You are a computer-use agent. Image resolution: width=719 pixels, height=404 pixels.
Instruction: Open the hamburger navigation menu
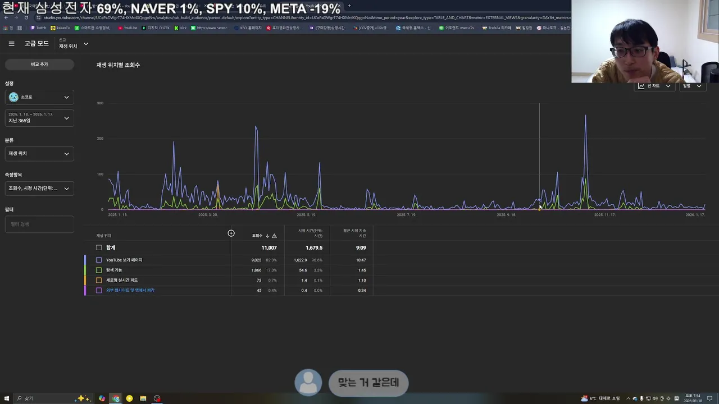click(x=11, y=44)
